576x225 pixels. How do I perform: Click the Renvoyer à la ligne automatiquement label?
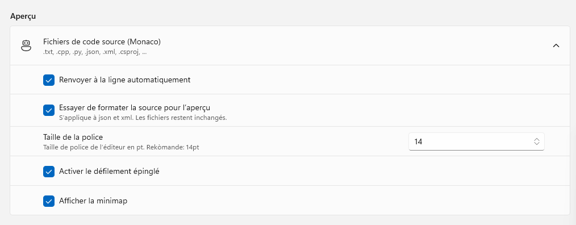coord(124,80)
